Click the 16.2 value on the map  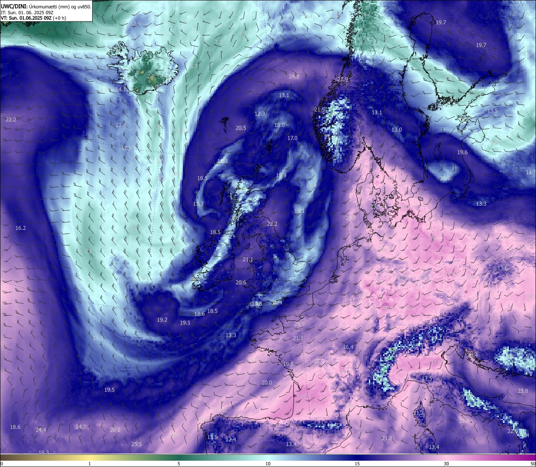pos(21,228)
